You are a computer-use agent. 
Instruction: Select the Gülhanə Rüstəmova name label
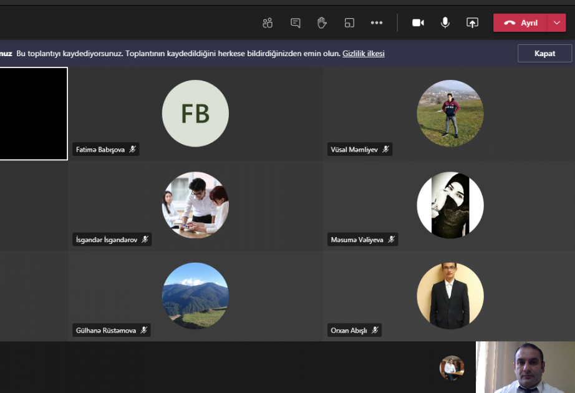(x=106, y=330)
